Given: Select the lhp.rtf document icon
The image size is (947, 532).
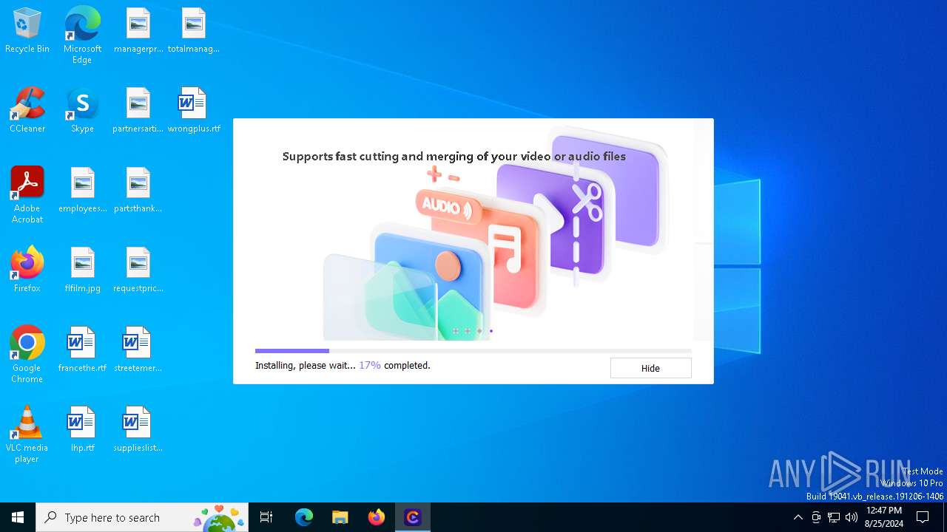Looking at the screenshot, I should pos(82,430).
